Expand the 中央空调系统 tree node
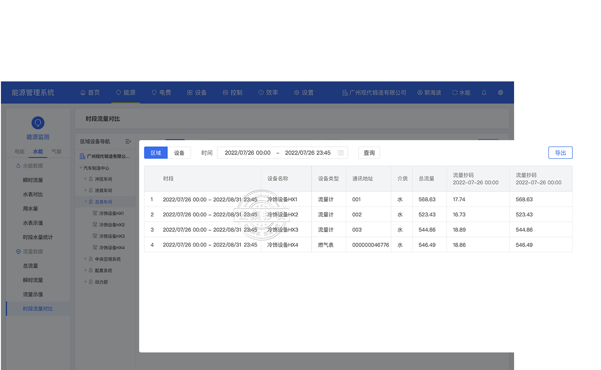Screen dimensions: 601x370 click(86, 259)
